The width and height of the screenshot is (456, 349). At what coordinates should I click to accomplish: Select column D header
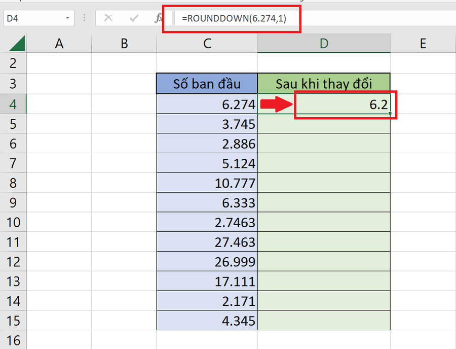click(x=324, y=44)
